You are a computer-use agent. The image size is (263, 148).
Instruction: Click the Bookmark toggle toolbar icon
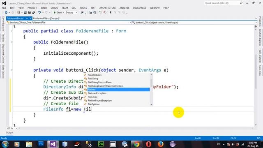[111, 13]
